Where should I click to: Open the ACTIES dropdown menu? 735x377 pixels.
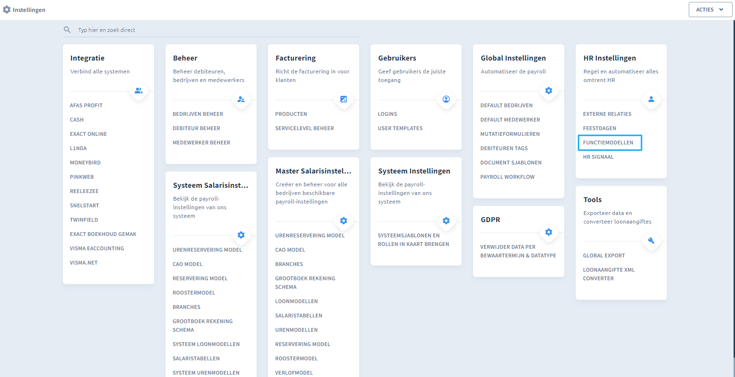click(x=710, y=10)
